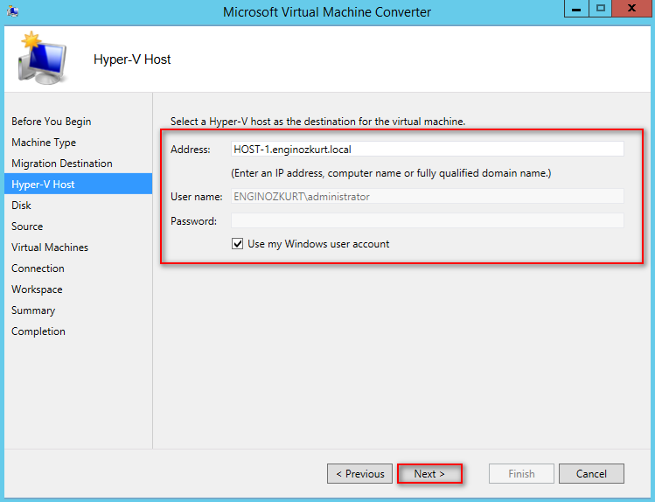The image size is (655, 502).
Task: Open the Summary step
Action: (x=33, y=310)
